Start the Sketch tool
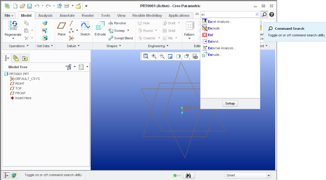This screenshot has width=326, height=180. click(x=85, y=29)
